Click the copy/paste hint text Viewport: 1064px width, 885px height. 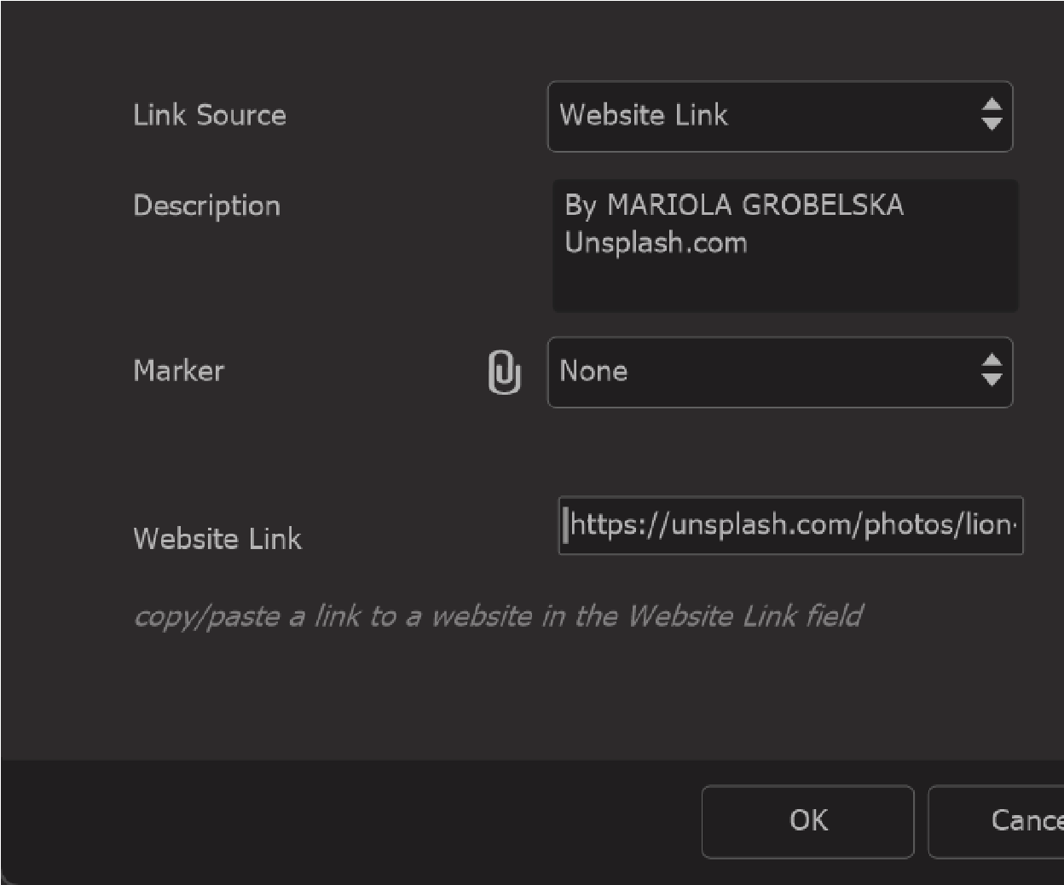[x=499, y=616]
